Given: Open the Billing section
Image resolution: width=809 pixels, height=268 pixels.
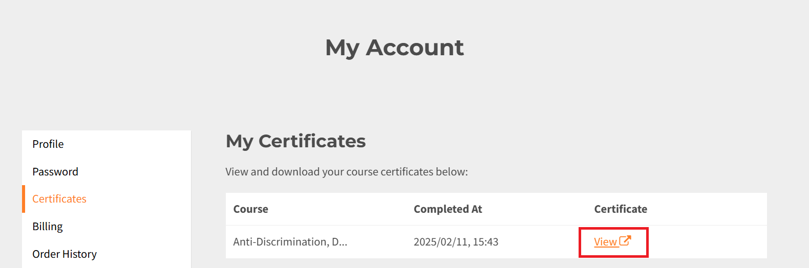Looking at the screenshot, I should 48,227.
